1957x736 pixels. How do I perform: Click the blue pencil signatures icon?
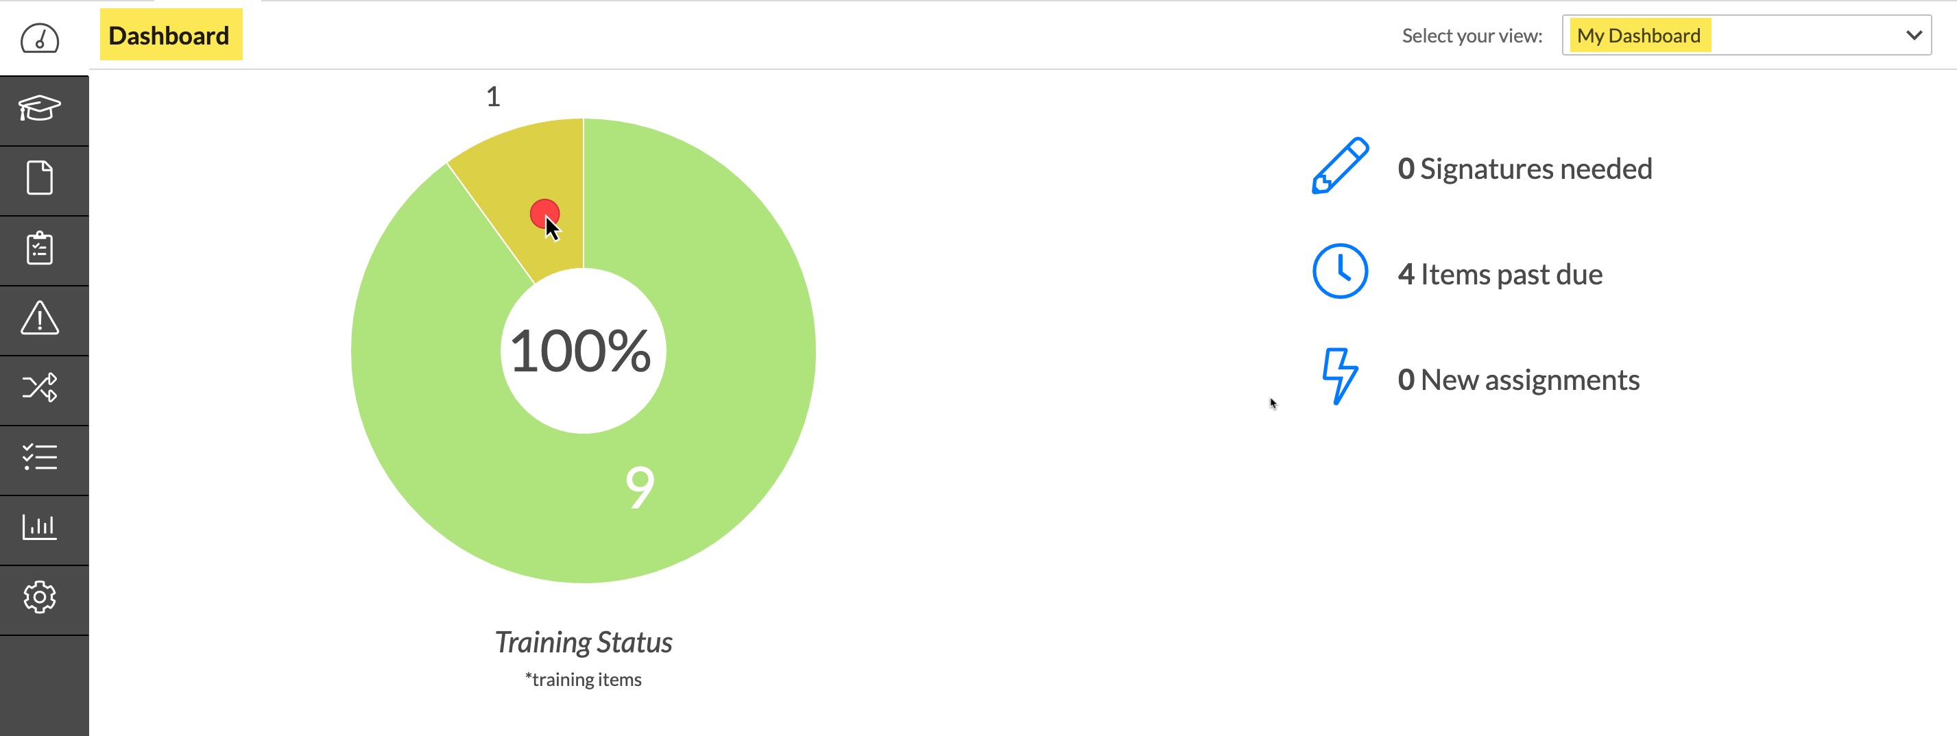(1340, 167)
